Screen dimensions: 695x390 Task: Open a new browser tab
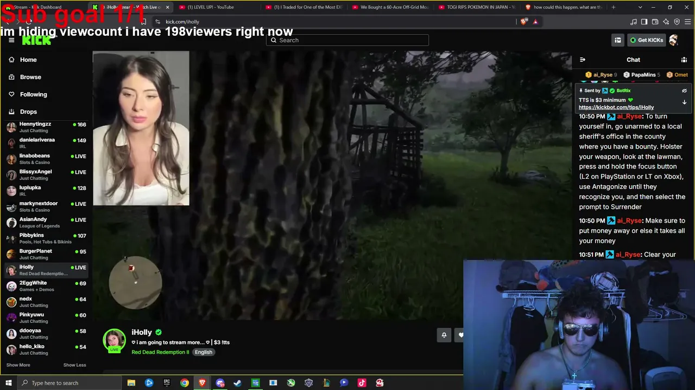click(x=614, y=7)
